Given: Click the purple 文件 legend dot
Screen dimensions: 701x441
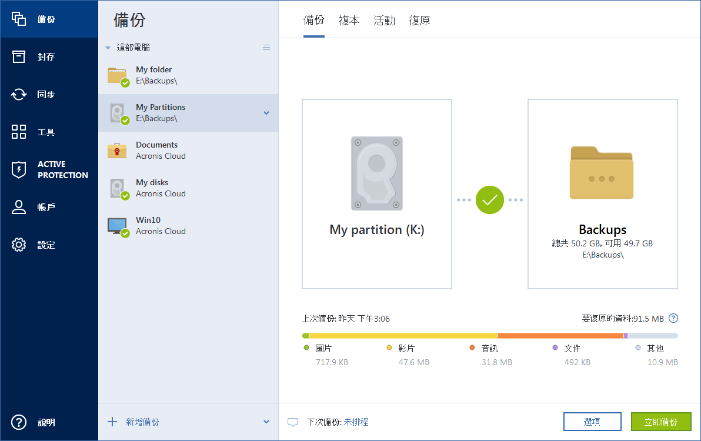Looking at the screenshot, I should click(555, 348).
